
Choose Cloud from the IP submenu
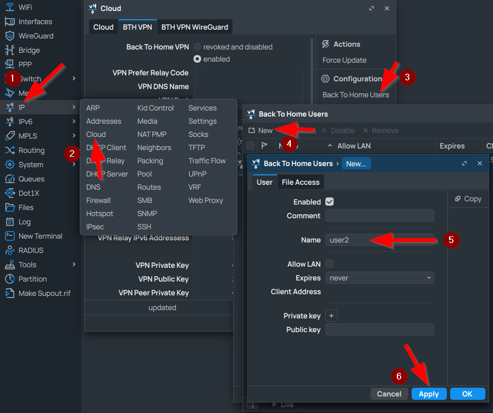click(96, 134)
